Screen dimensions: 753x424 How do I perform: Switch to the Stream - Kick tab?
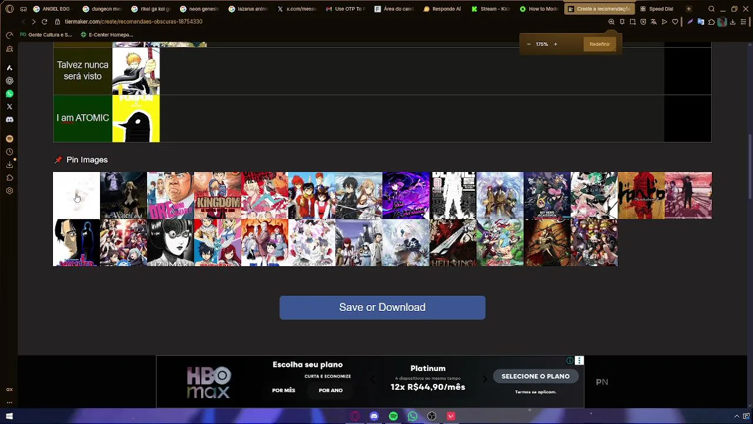pos(491,9)
